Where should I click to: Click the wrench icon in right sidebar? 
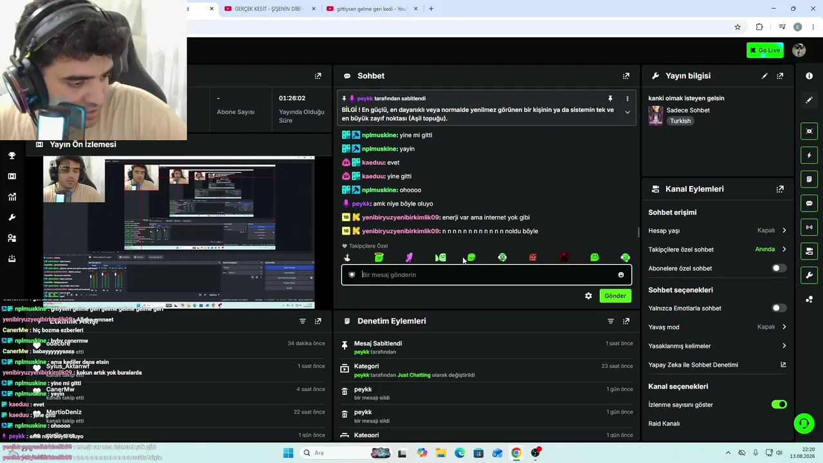pyautogui.click(x=809, y=275)
